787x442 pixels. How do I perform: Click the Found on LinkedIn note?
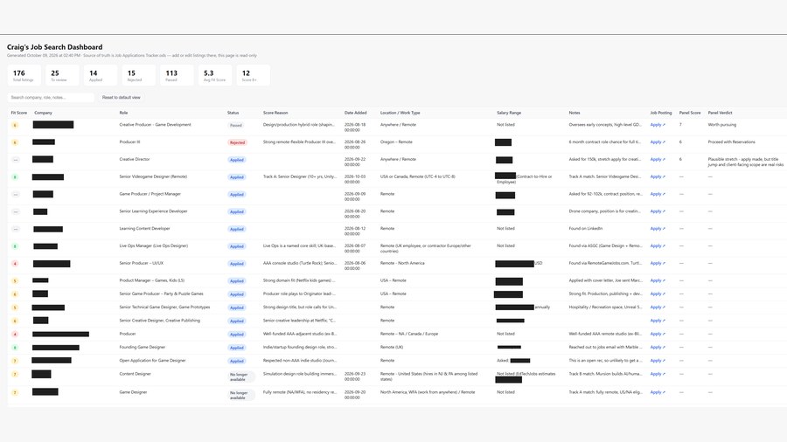tap(585, 229)
